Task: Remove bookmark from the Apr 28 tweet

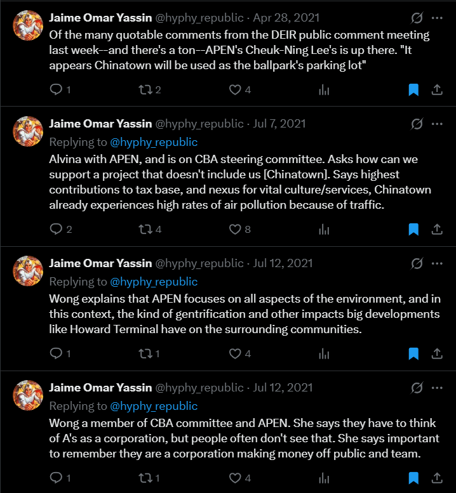Action: click(413, 89)
